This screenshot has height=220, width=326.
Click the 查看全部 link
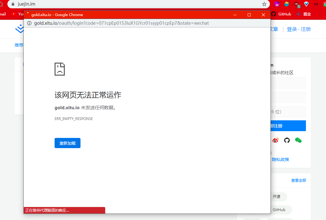coord(299,181)
